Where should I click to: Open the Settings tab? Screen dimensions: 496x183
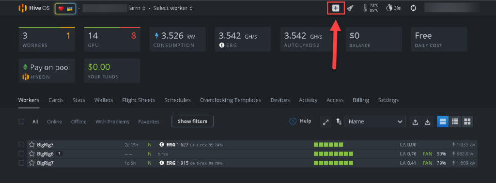(x=388, y=100)
